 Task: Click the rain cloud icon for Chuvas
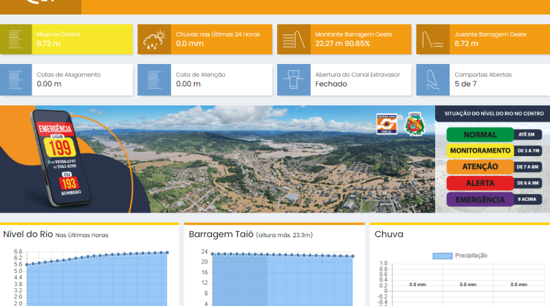[x=154, y=39]
